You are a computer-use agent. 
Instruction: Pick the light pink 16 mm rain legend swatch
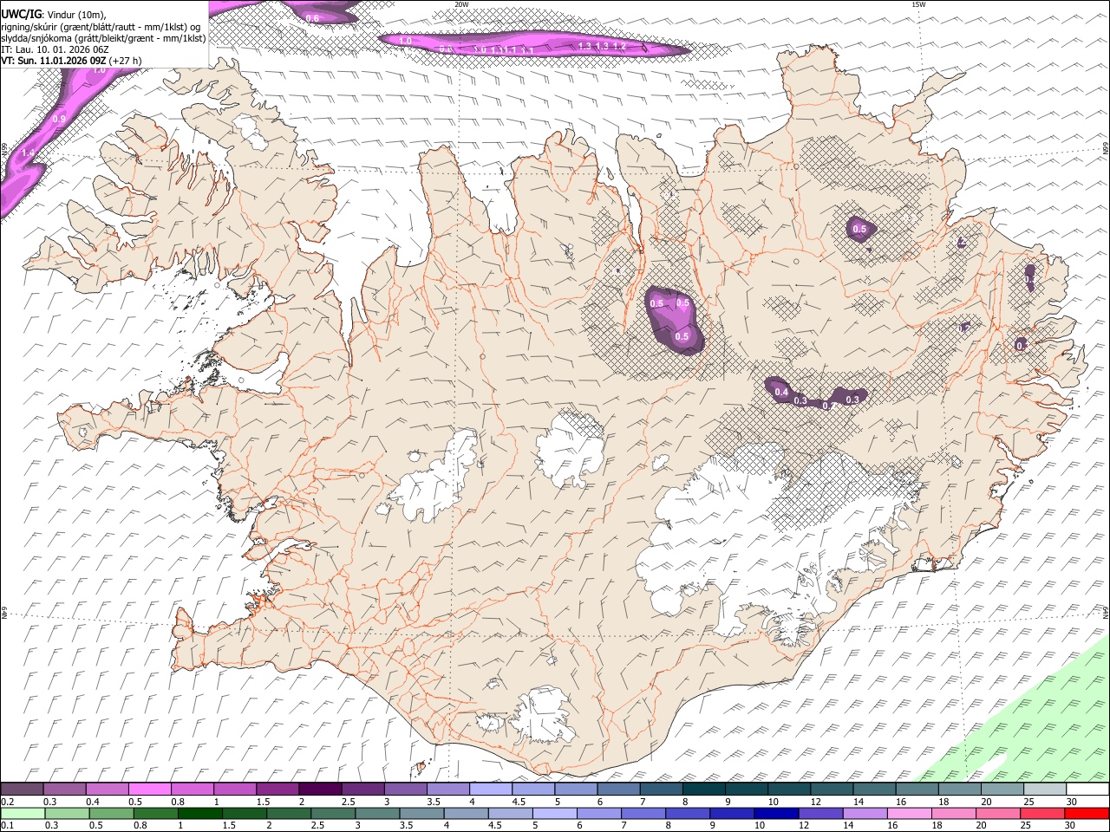tap(909, 813)
